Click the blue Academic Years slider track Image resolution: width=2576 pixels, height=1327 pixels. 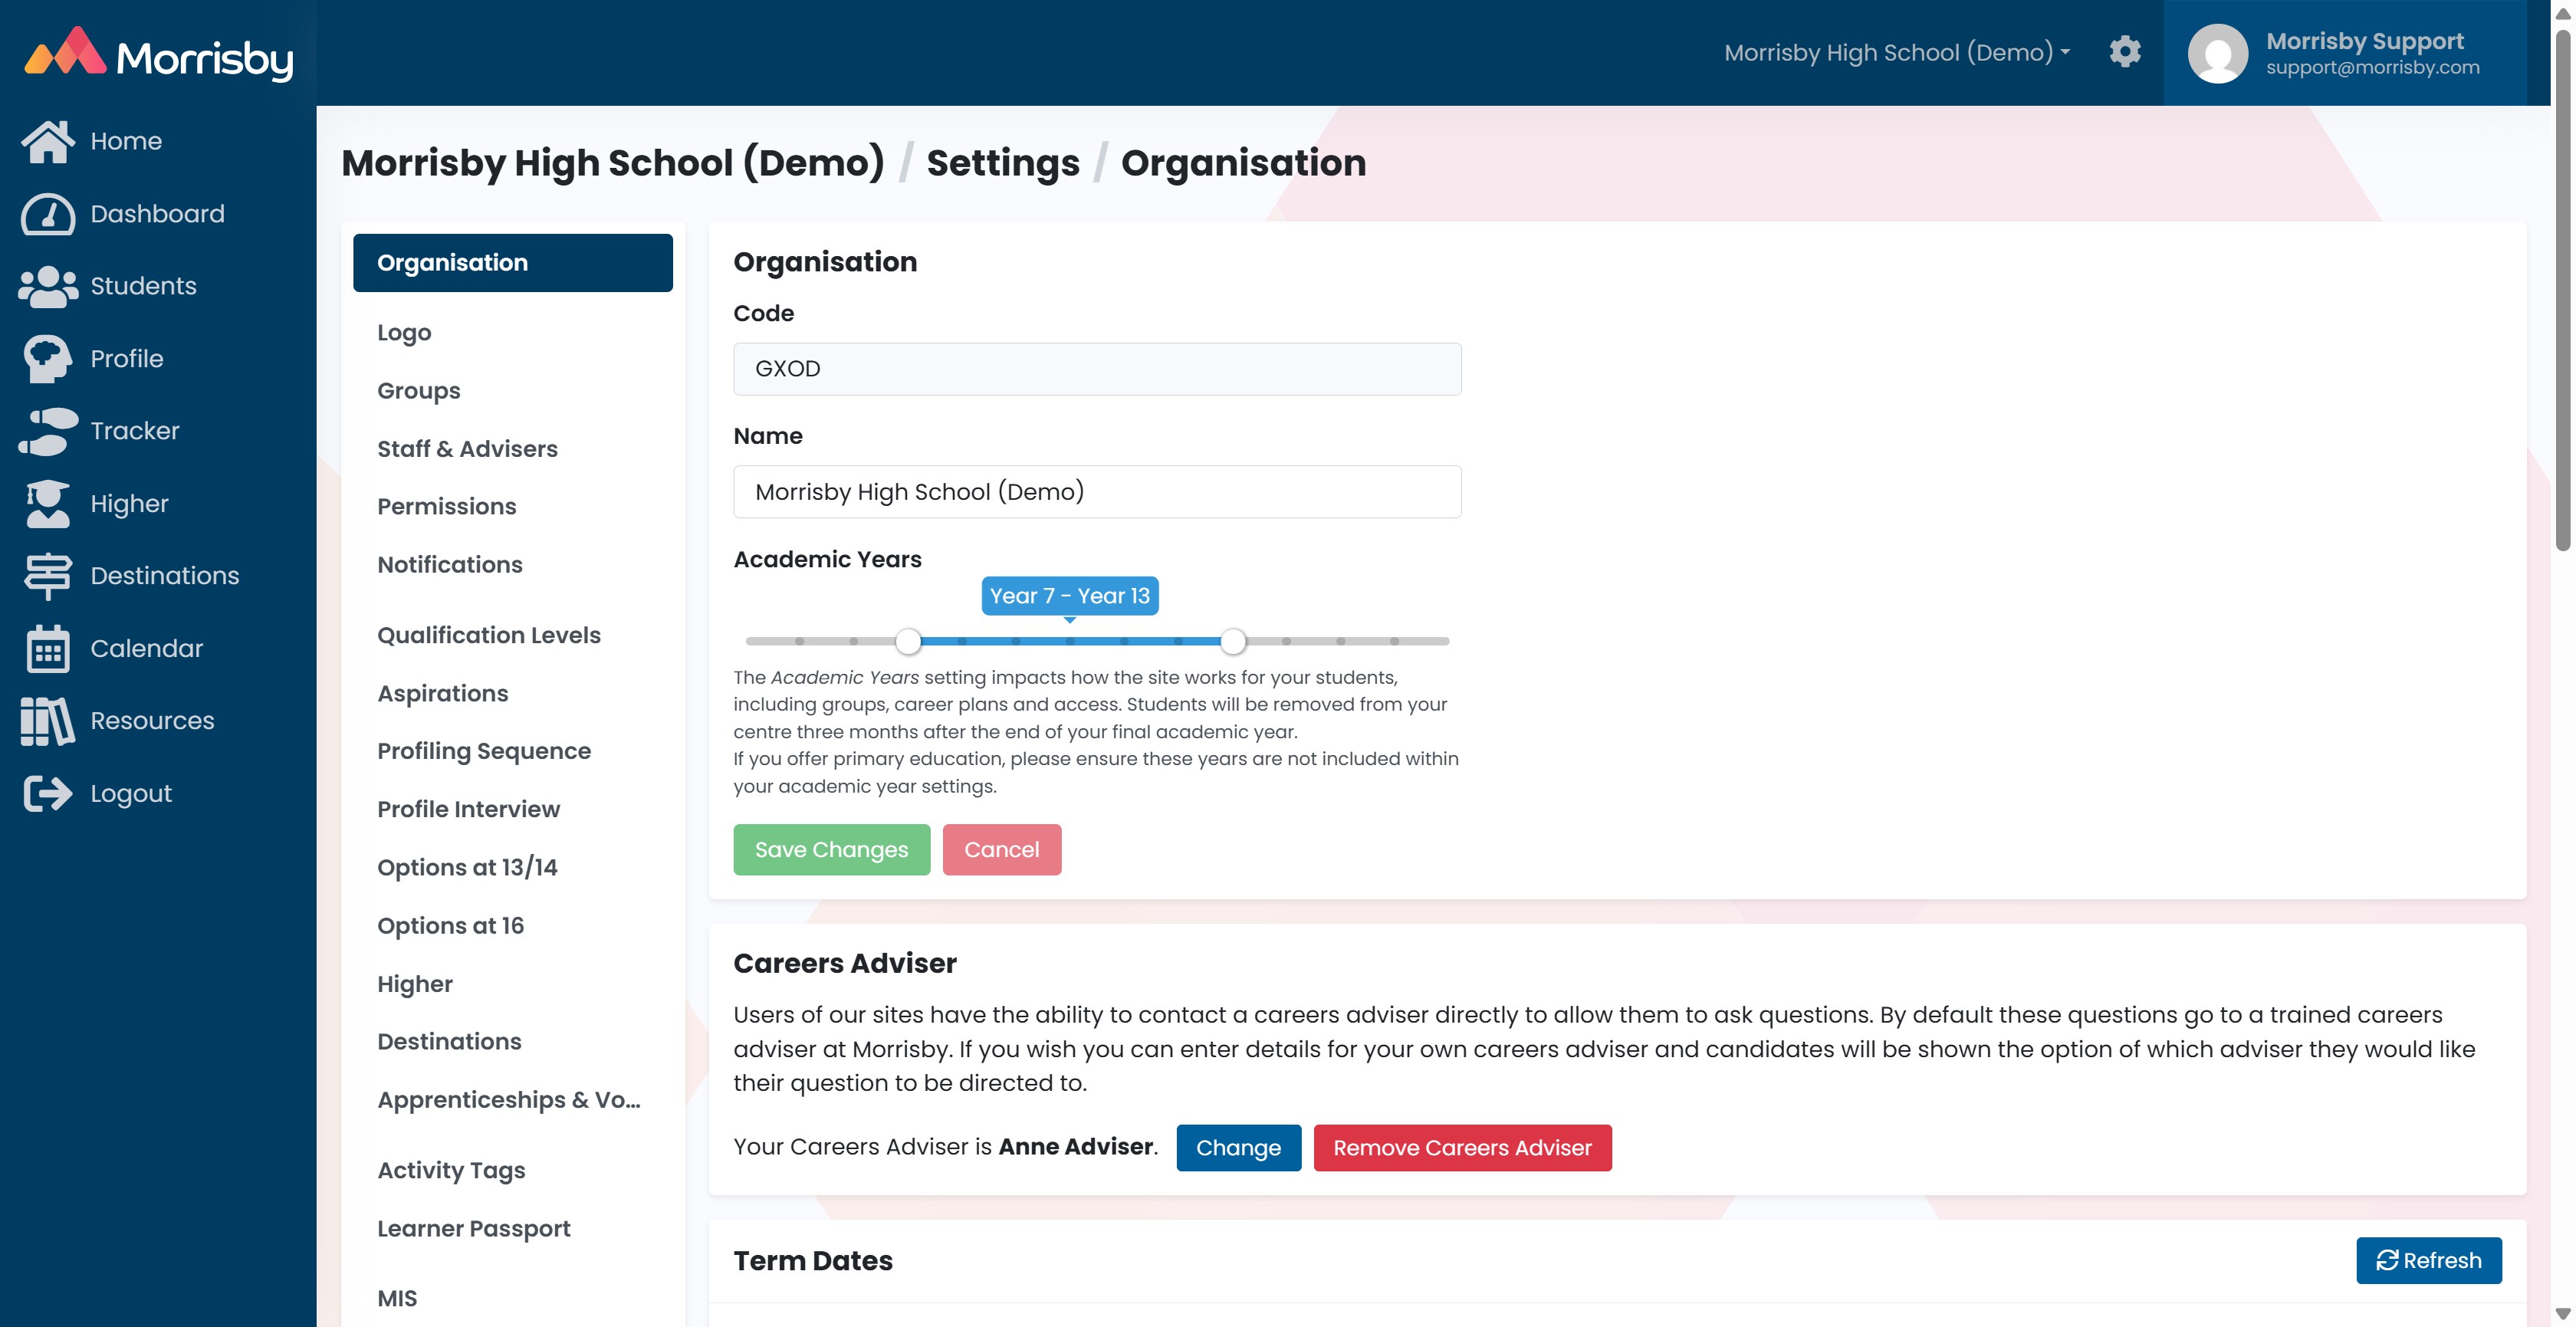tap(1070, 641)
